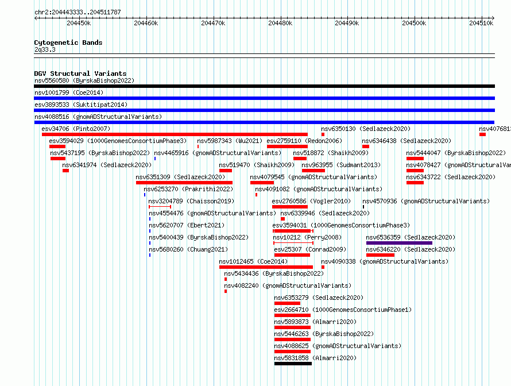Image resolution: width=511 pixels, height=386 pixels.
Task: Select the thin red interval glyph under nsv10212
Action: 293,243
